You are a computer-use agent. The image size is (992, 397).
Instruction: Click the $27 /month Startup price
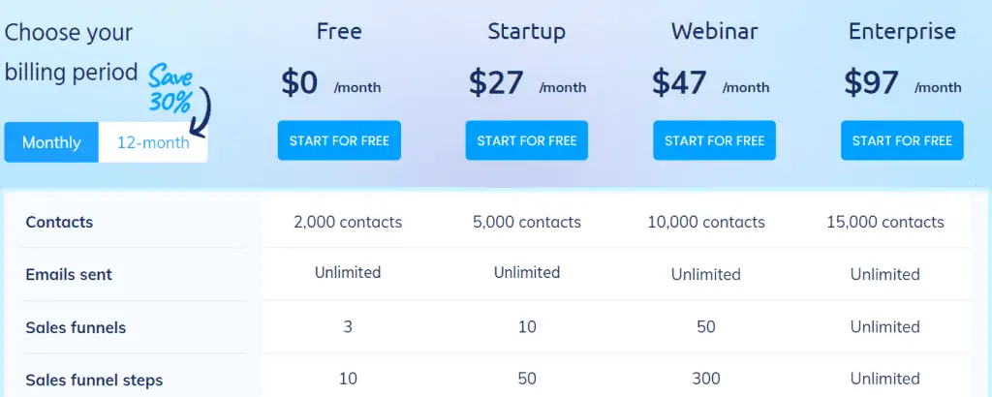527,83
